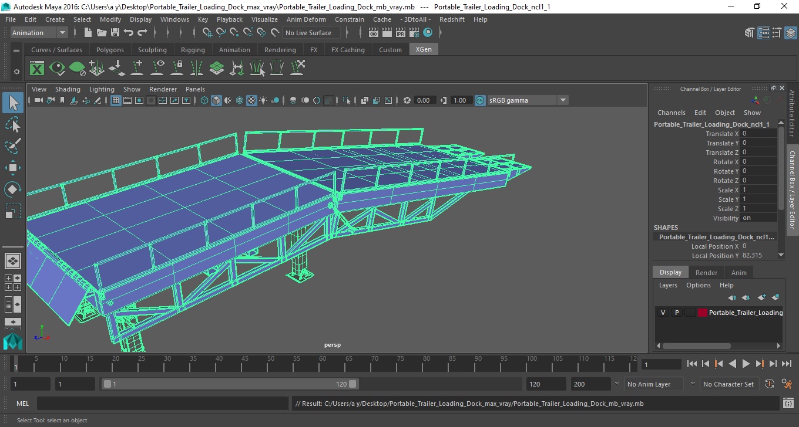The height and width of the screenshot is (427, 799).
Task: Click the New Scene file icon
Action: click(87, 33)
